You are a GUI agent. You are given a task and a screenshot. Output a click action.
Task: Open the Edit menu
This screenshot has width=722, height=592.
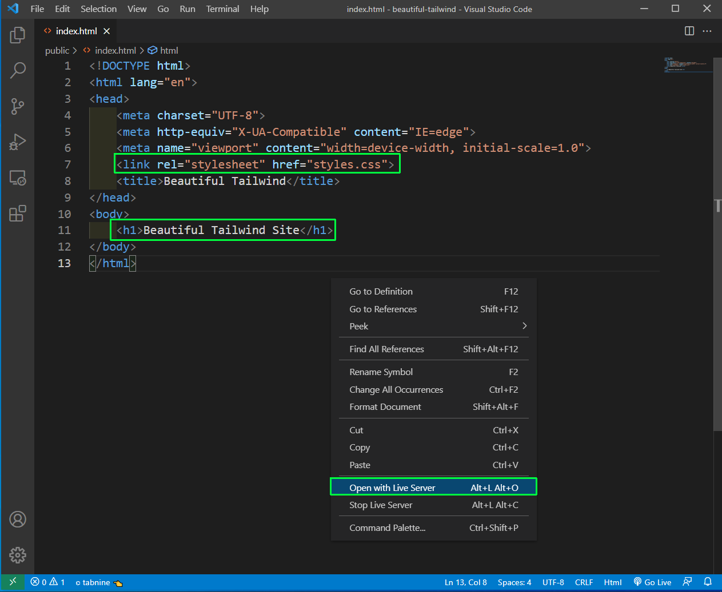62,9
